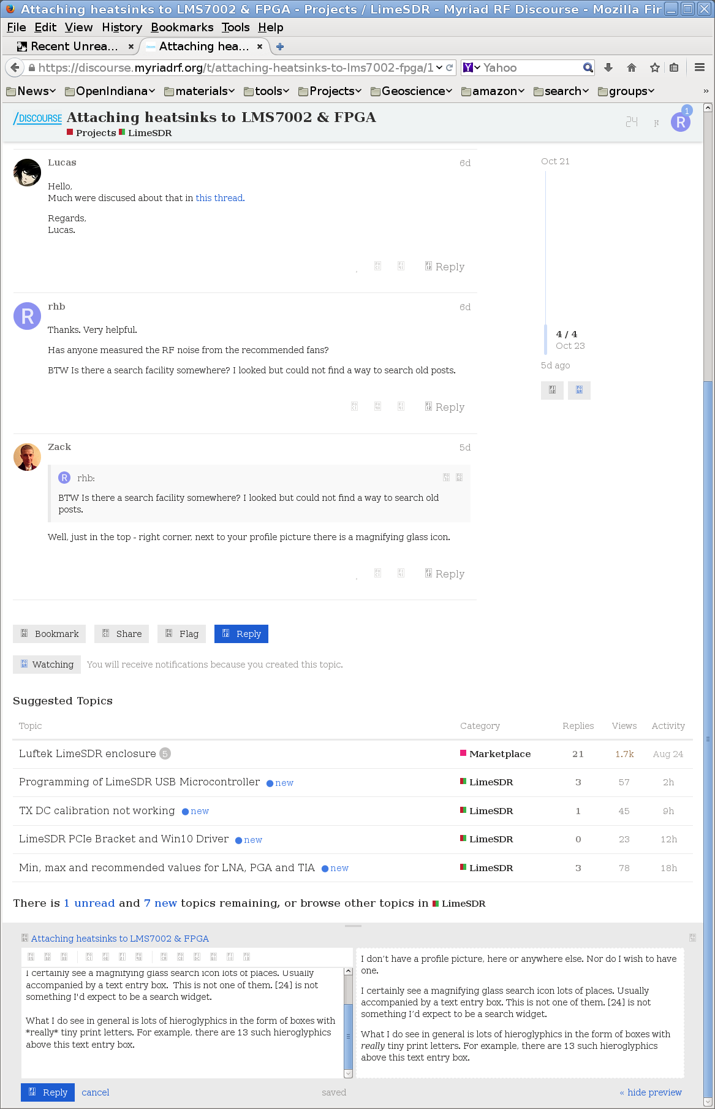This screenshot has height=1109, width=715.
Task: Open the rhb profile avatar in header
Action: point(681,123)
